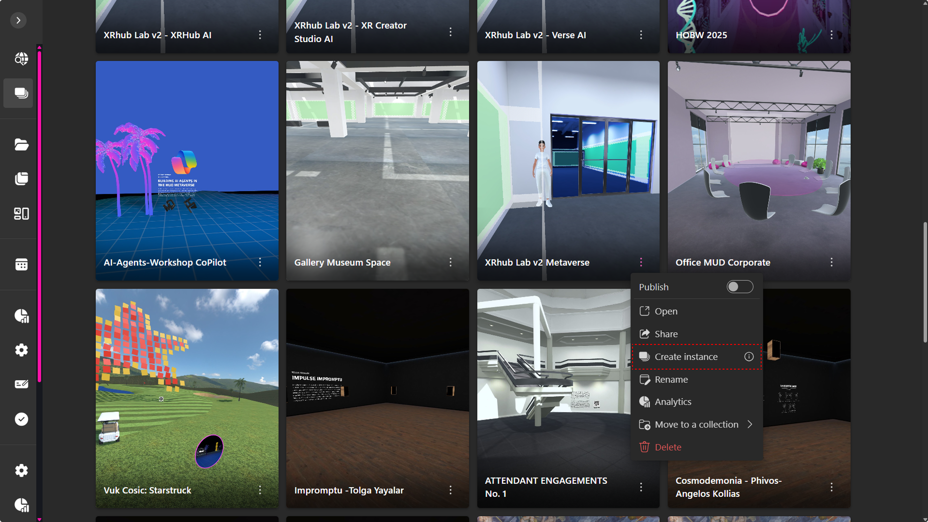Open the ticket icon in the sidebar

pyautogui.click(x=21, y=384)
